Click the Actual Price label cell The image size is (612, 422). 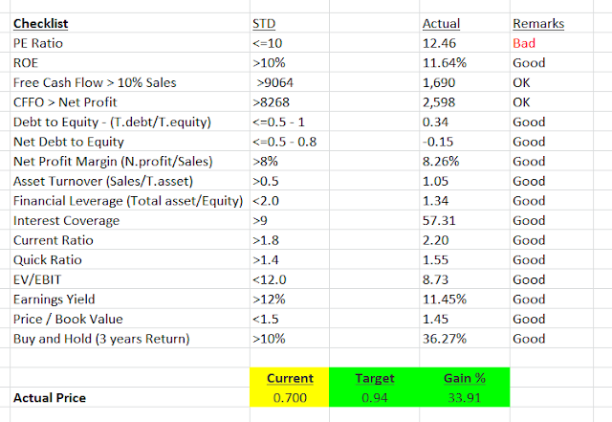(130, 397)
